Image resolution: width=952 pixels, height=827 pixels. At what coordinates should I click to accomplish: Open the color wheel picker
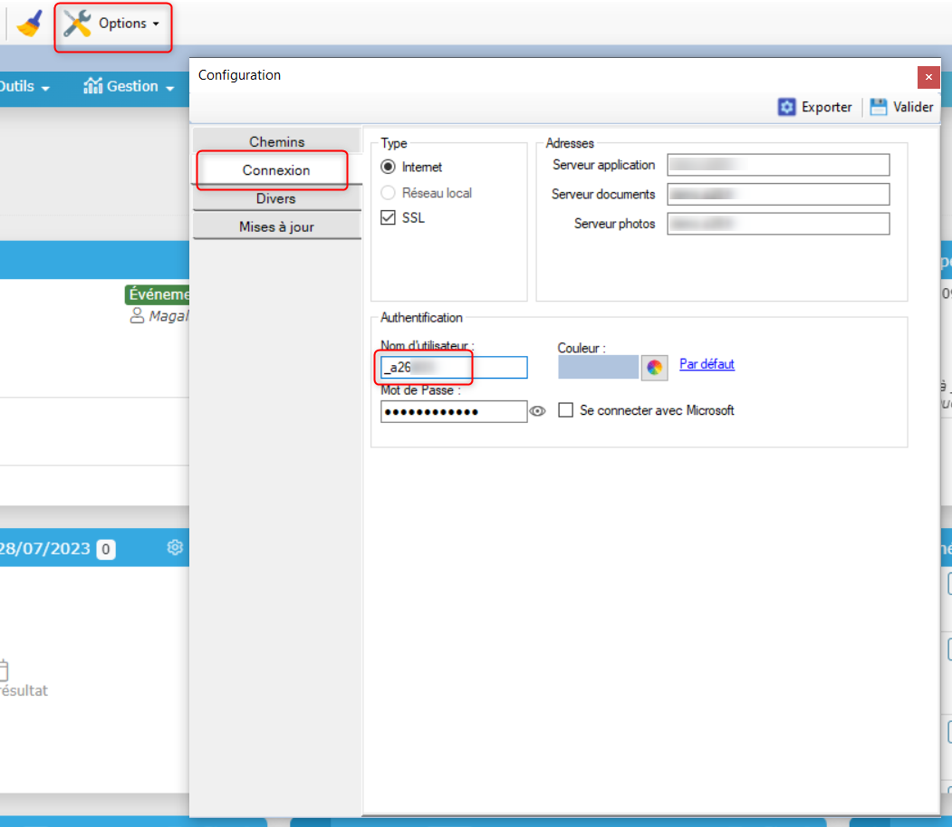[654, 367]
